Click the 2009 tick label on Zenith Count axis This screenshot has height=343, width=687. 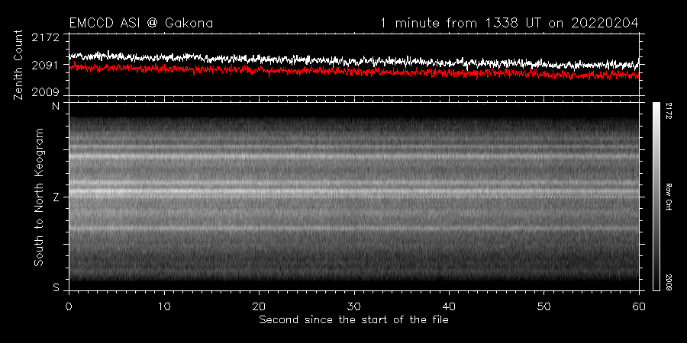pos(45,92)
